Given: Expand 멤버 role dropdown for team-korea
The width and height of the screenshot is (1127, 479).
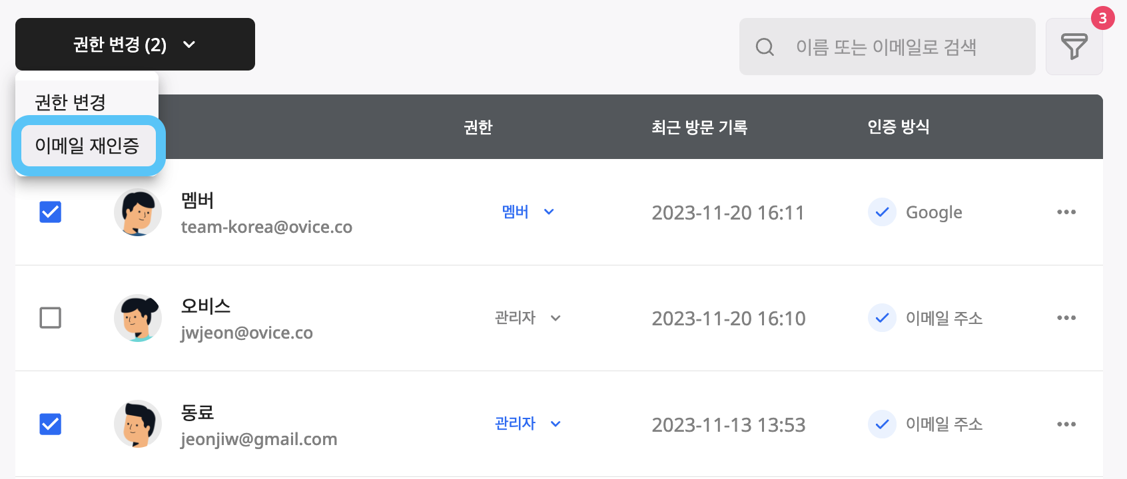Looking at the screenshot, I should point(528,212).
